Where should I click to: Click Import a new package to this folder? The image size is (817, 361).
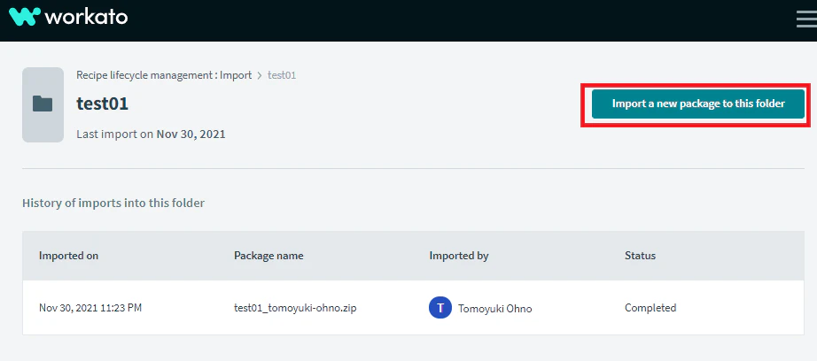click(698, 104)
